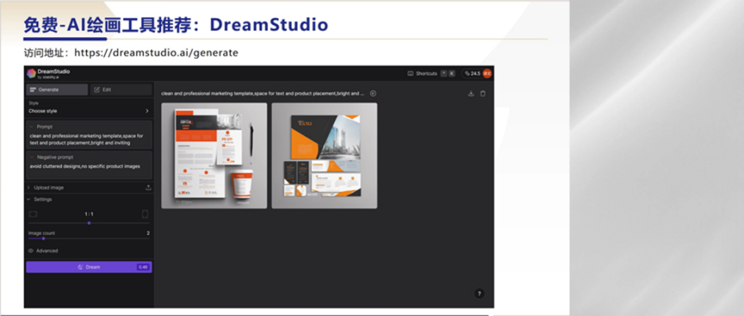Open the orange user avatar menu

tap(487, 74)
